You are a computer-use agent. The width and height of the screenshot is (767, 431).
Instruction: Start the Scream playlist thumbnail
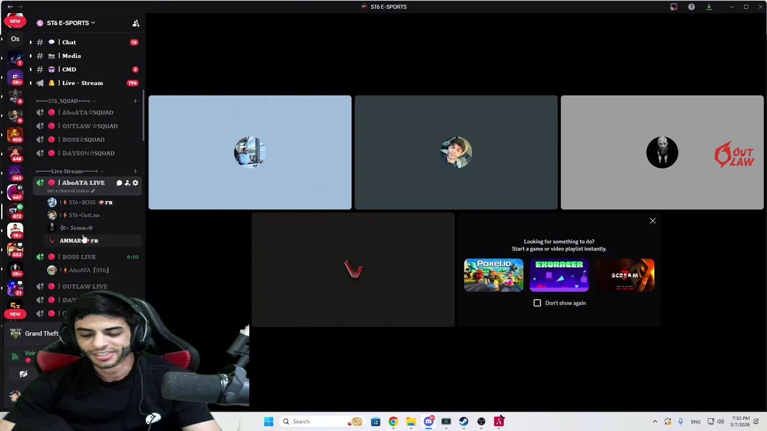625,275
